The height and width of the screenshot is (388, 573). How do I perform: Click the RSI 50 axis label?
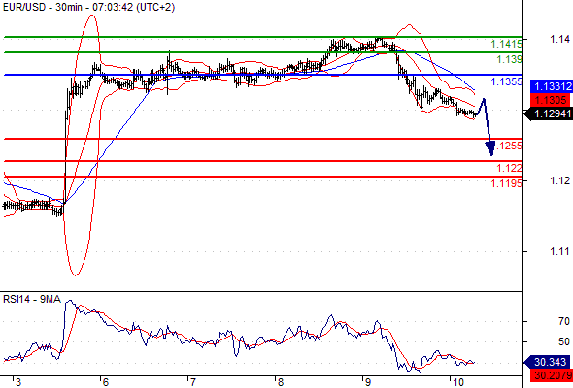coord(564,341)
